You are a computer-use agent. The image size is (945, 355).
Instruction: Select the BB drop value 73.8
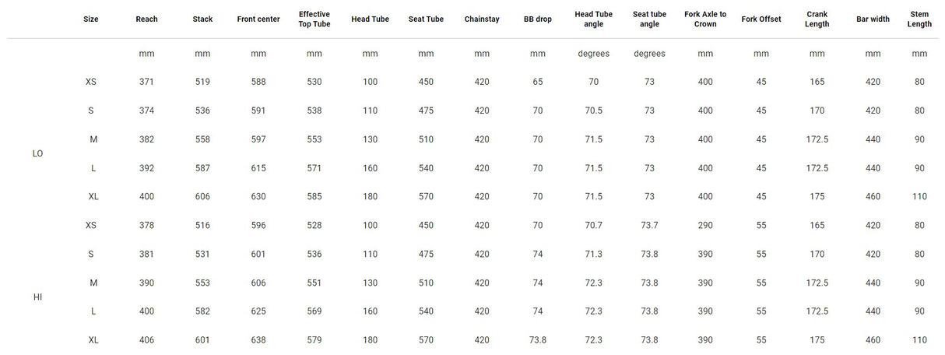(538, 340)
